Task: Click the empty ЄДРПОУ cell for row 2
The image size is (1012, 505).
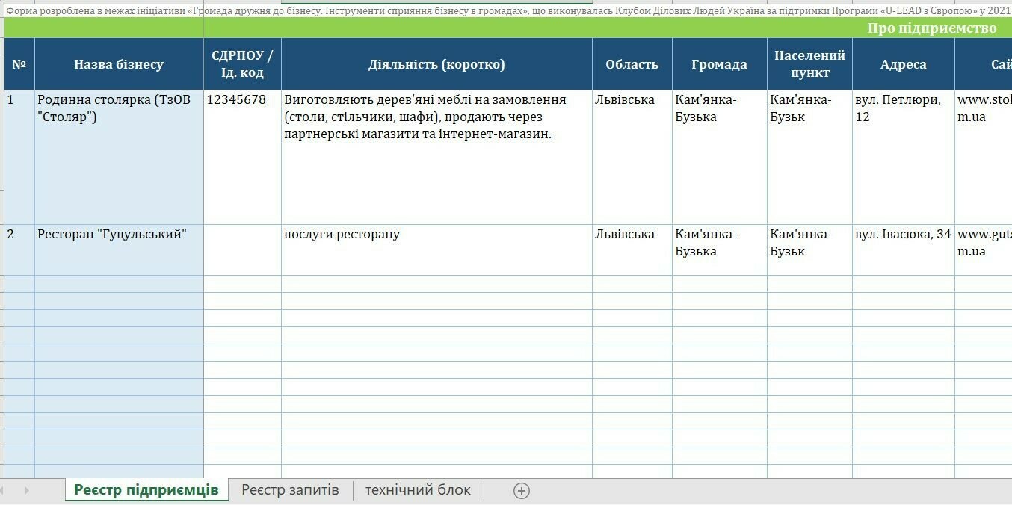Action: (x=242, y=250)
